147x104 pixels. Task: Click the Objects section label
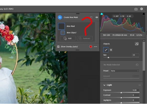[x=106, y=44]
